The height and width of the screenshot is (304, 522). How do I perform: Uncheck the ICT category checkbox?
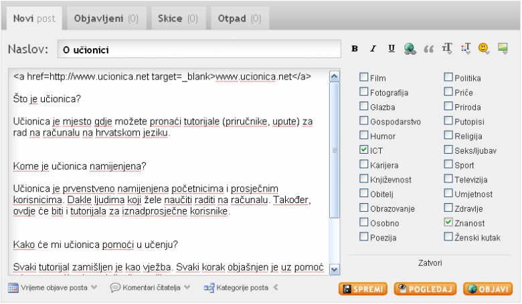tap(363, 150)
